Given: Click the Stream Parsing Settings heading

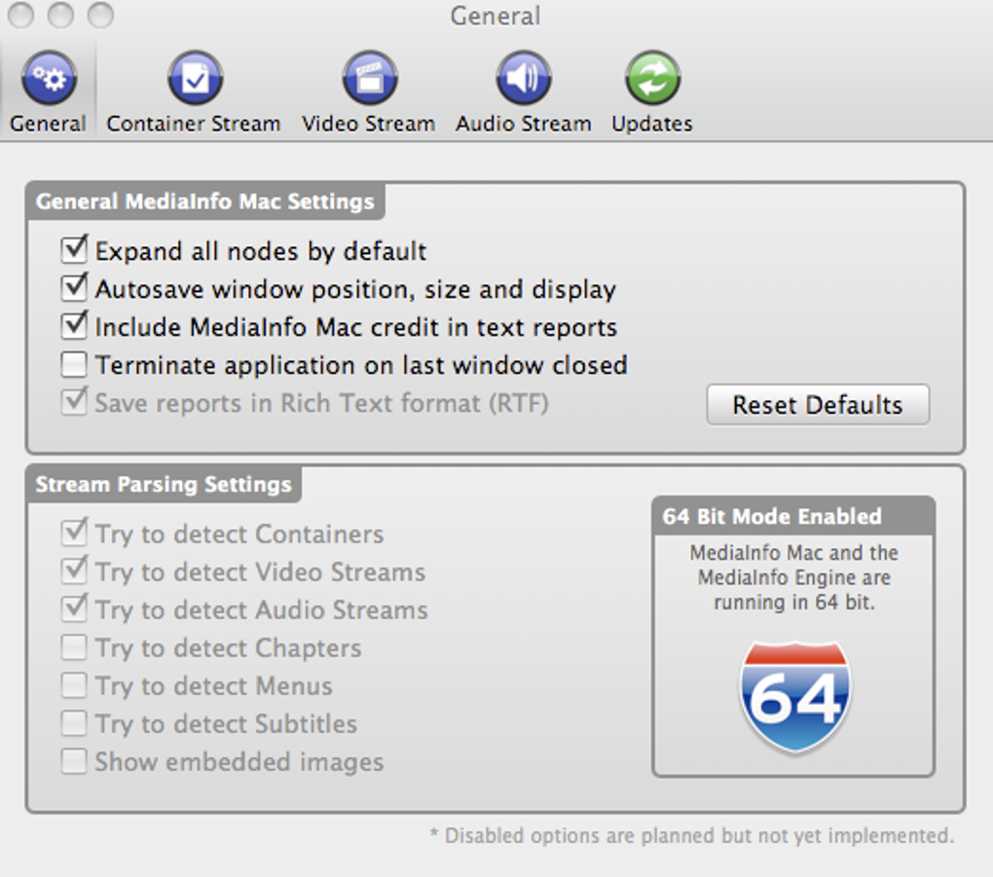Looking at the screenshot, I should tap(164, 485).
